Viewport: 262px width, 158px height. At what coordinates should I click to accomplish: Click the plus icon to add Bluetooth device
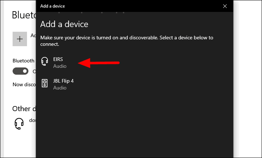tap(20, 39)
